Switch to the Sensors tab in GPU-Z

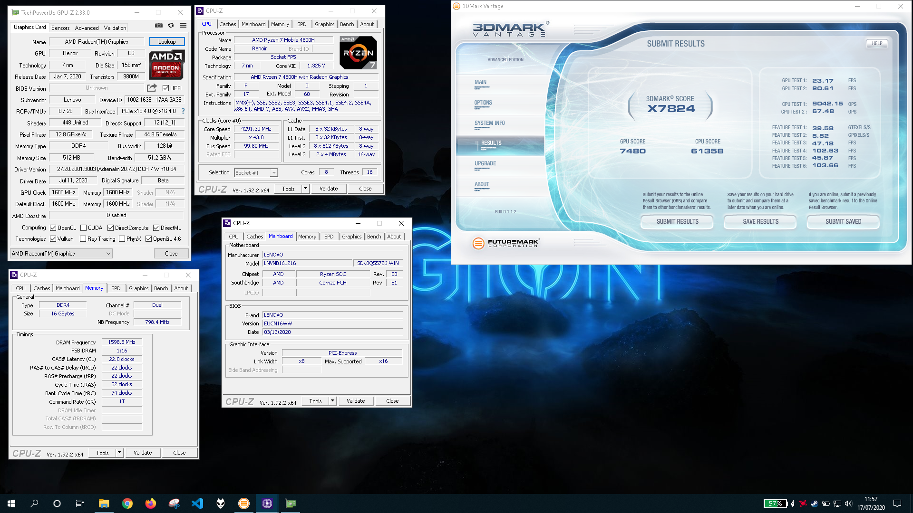coord(60,28)
